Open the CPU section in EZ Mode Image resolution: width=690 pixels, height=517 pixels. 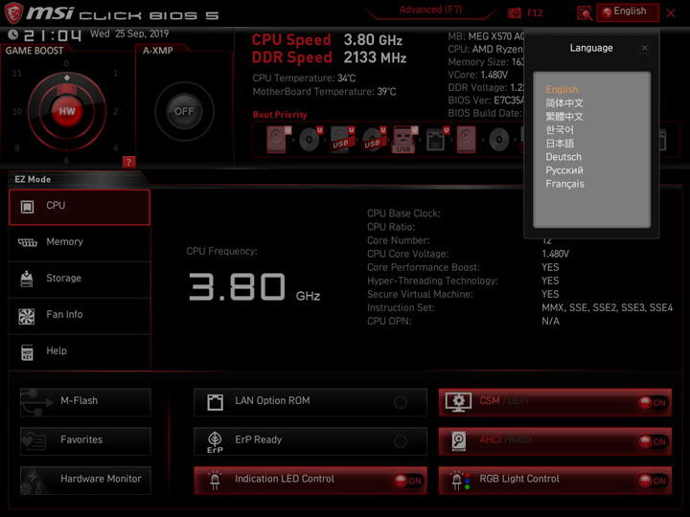(80, 207)
